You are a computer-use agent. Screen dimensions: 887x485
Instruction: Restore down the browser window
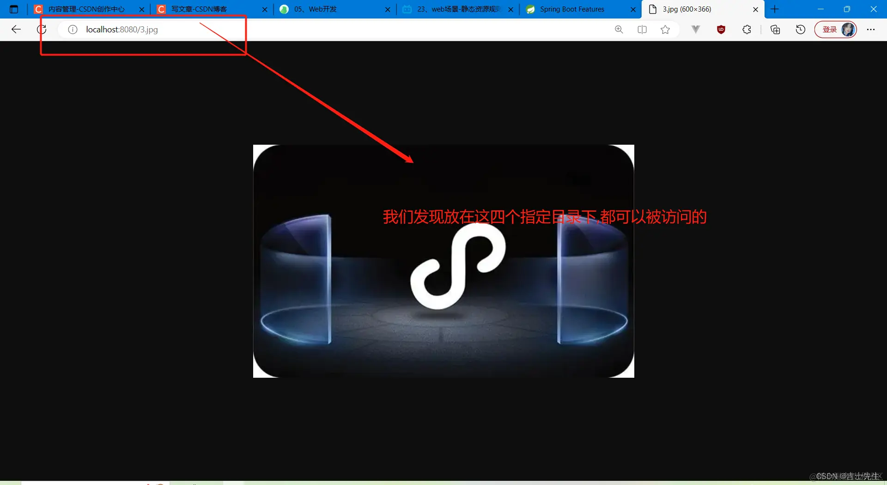click(x=847, y=9)
